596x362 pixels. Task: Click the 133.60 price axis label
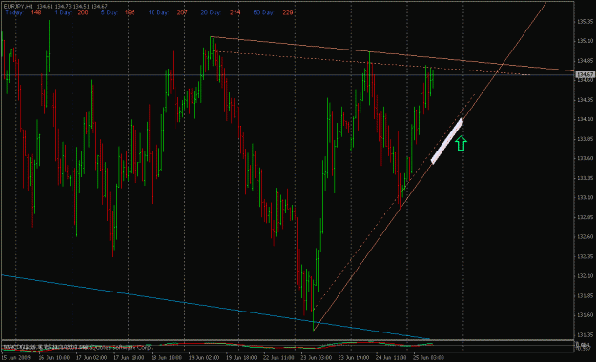[586, 158]
